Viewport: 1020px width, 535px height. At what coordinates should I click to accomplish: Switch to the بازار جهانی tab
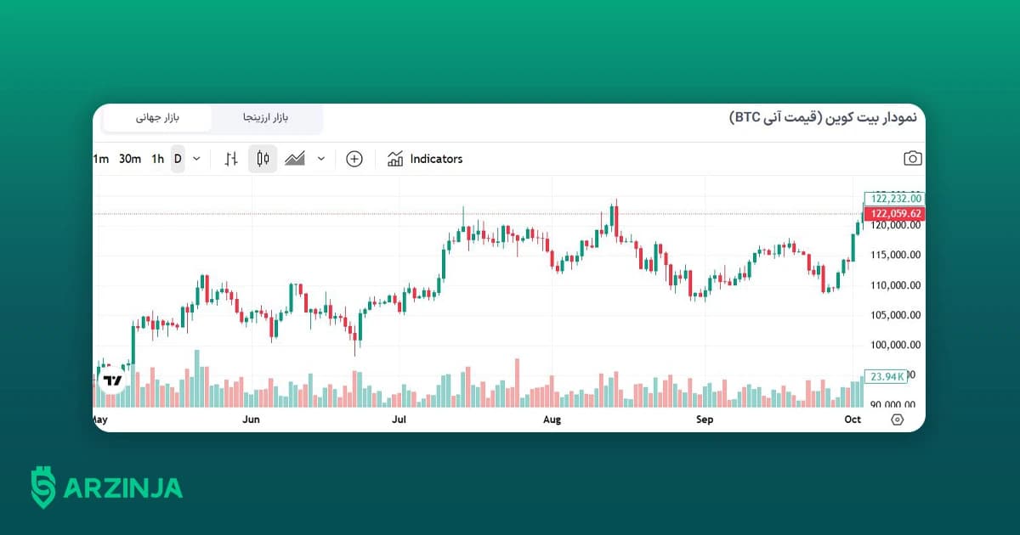tap(157, 118)
